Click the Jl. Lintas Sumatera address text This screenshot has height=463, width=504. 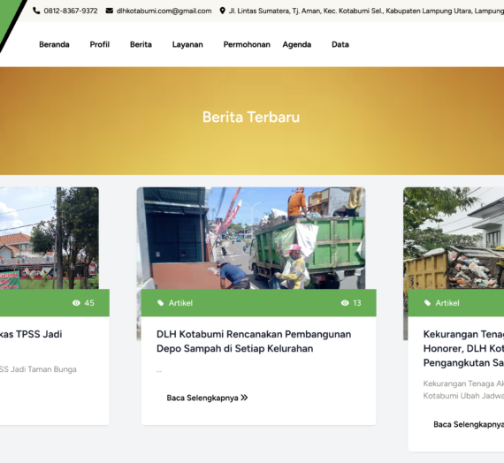point(366,11)
